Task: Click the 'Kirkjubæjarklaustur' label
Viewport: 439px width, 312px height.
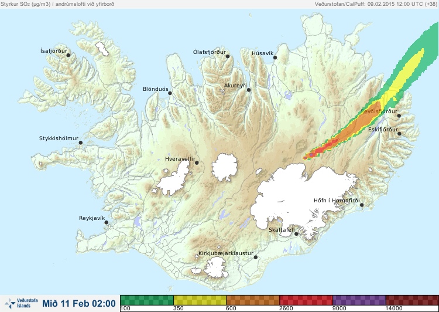Action: 226,253
